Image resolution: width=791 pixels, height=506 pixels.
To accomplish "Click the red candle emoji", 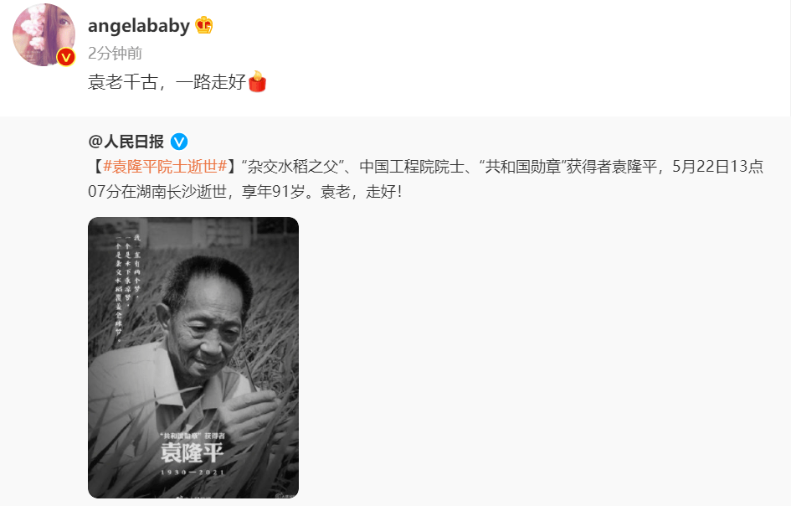I will (x=257, y=81).
